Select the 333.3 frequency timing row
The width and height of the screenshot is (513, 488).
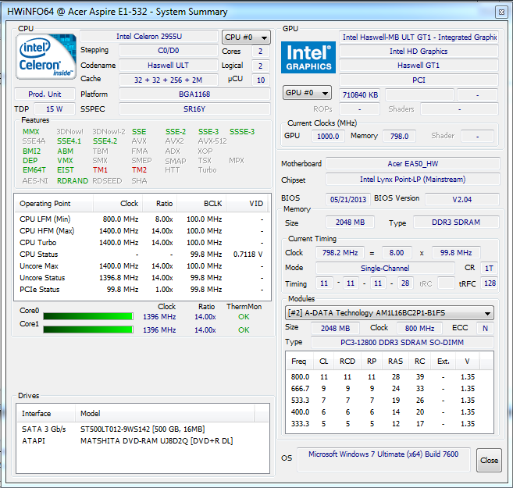(x=390, y=424)
